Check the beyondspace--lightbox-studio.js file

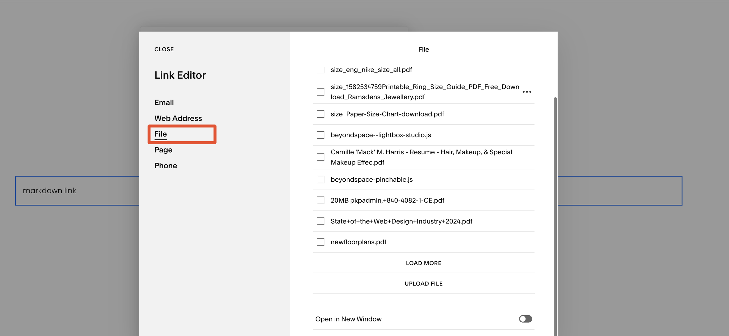[320, 135]
